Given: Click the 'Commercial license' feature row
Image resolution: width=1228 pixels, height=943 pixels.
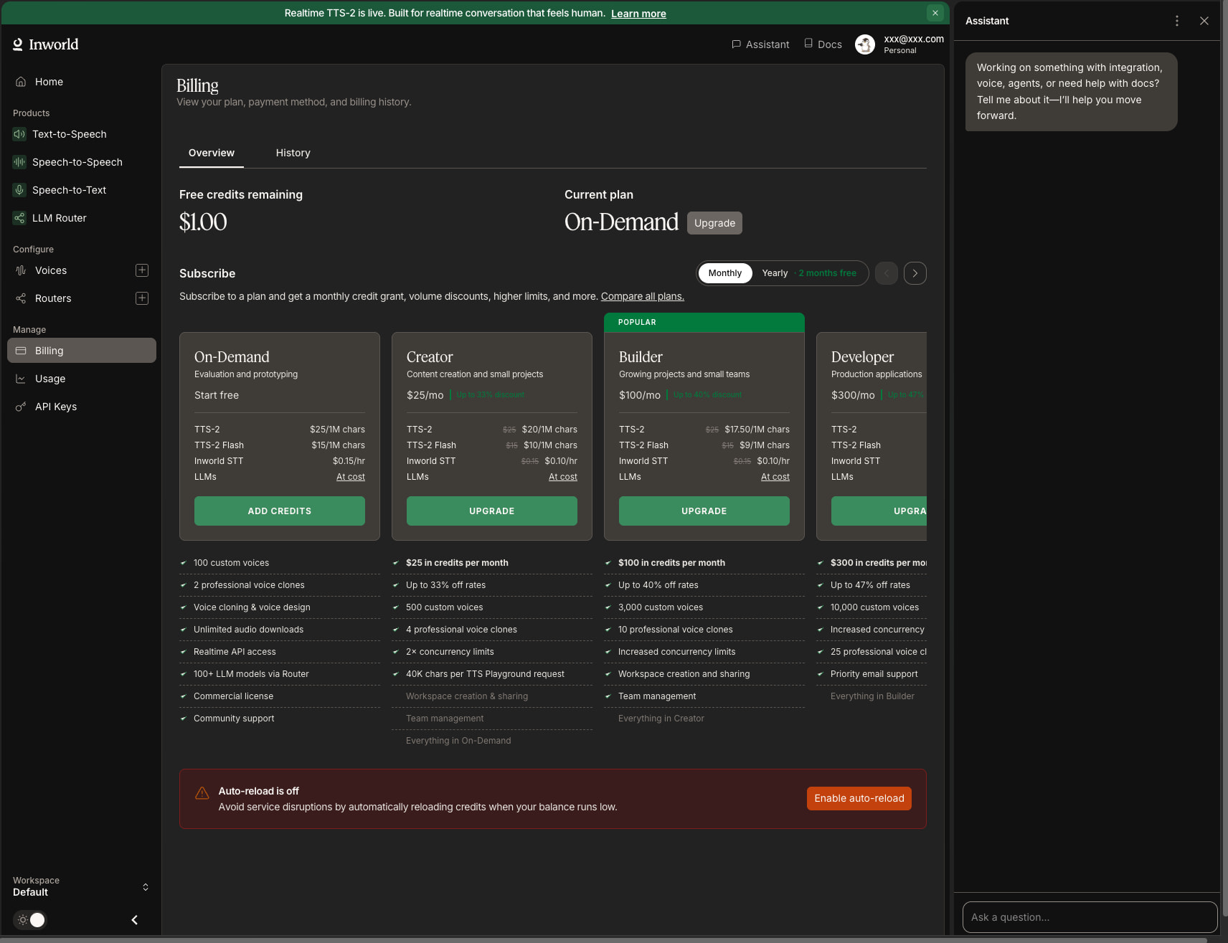Looking at the screenshot, I should [x=280, y=696].
